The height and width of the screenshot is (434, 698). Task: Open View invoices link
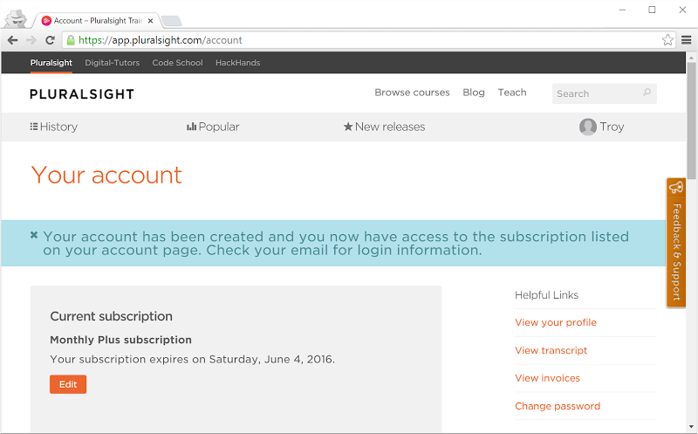click(548, 378)
